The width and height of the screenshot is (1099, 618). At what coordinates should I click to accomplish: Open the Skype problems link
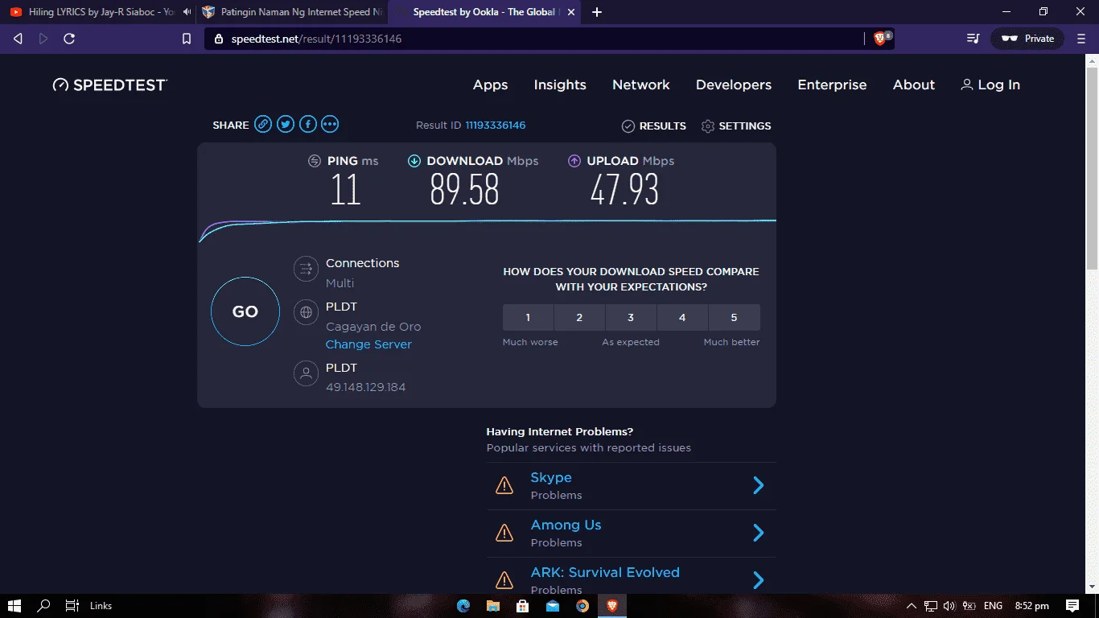[x=551, y=477]
